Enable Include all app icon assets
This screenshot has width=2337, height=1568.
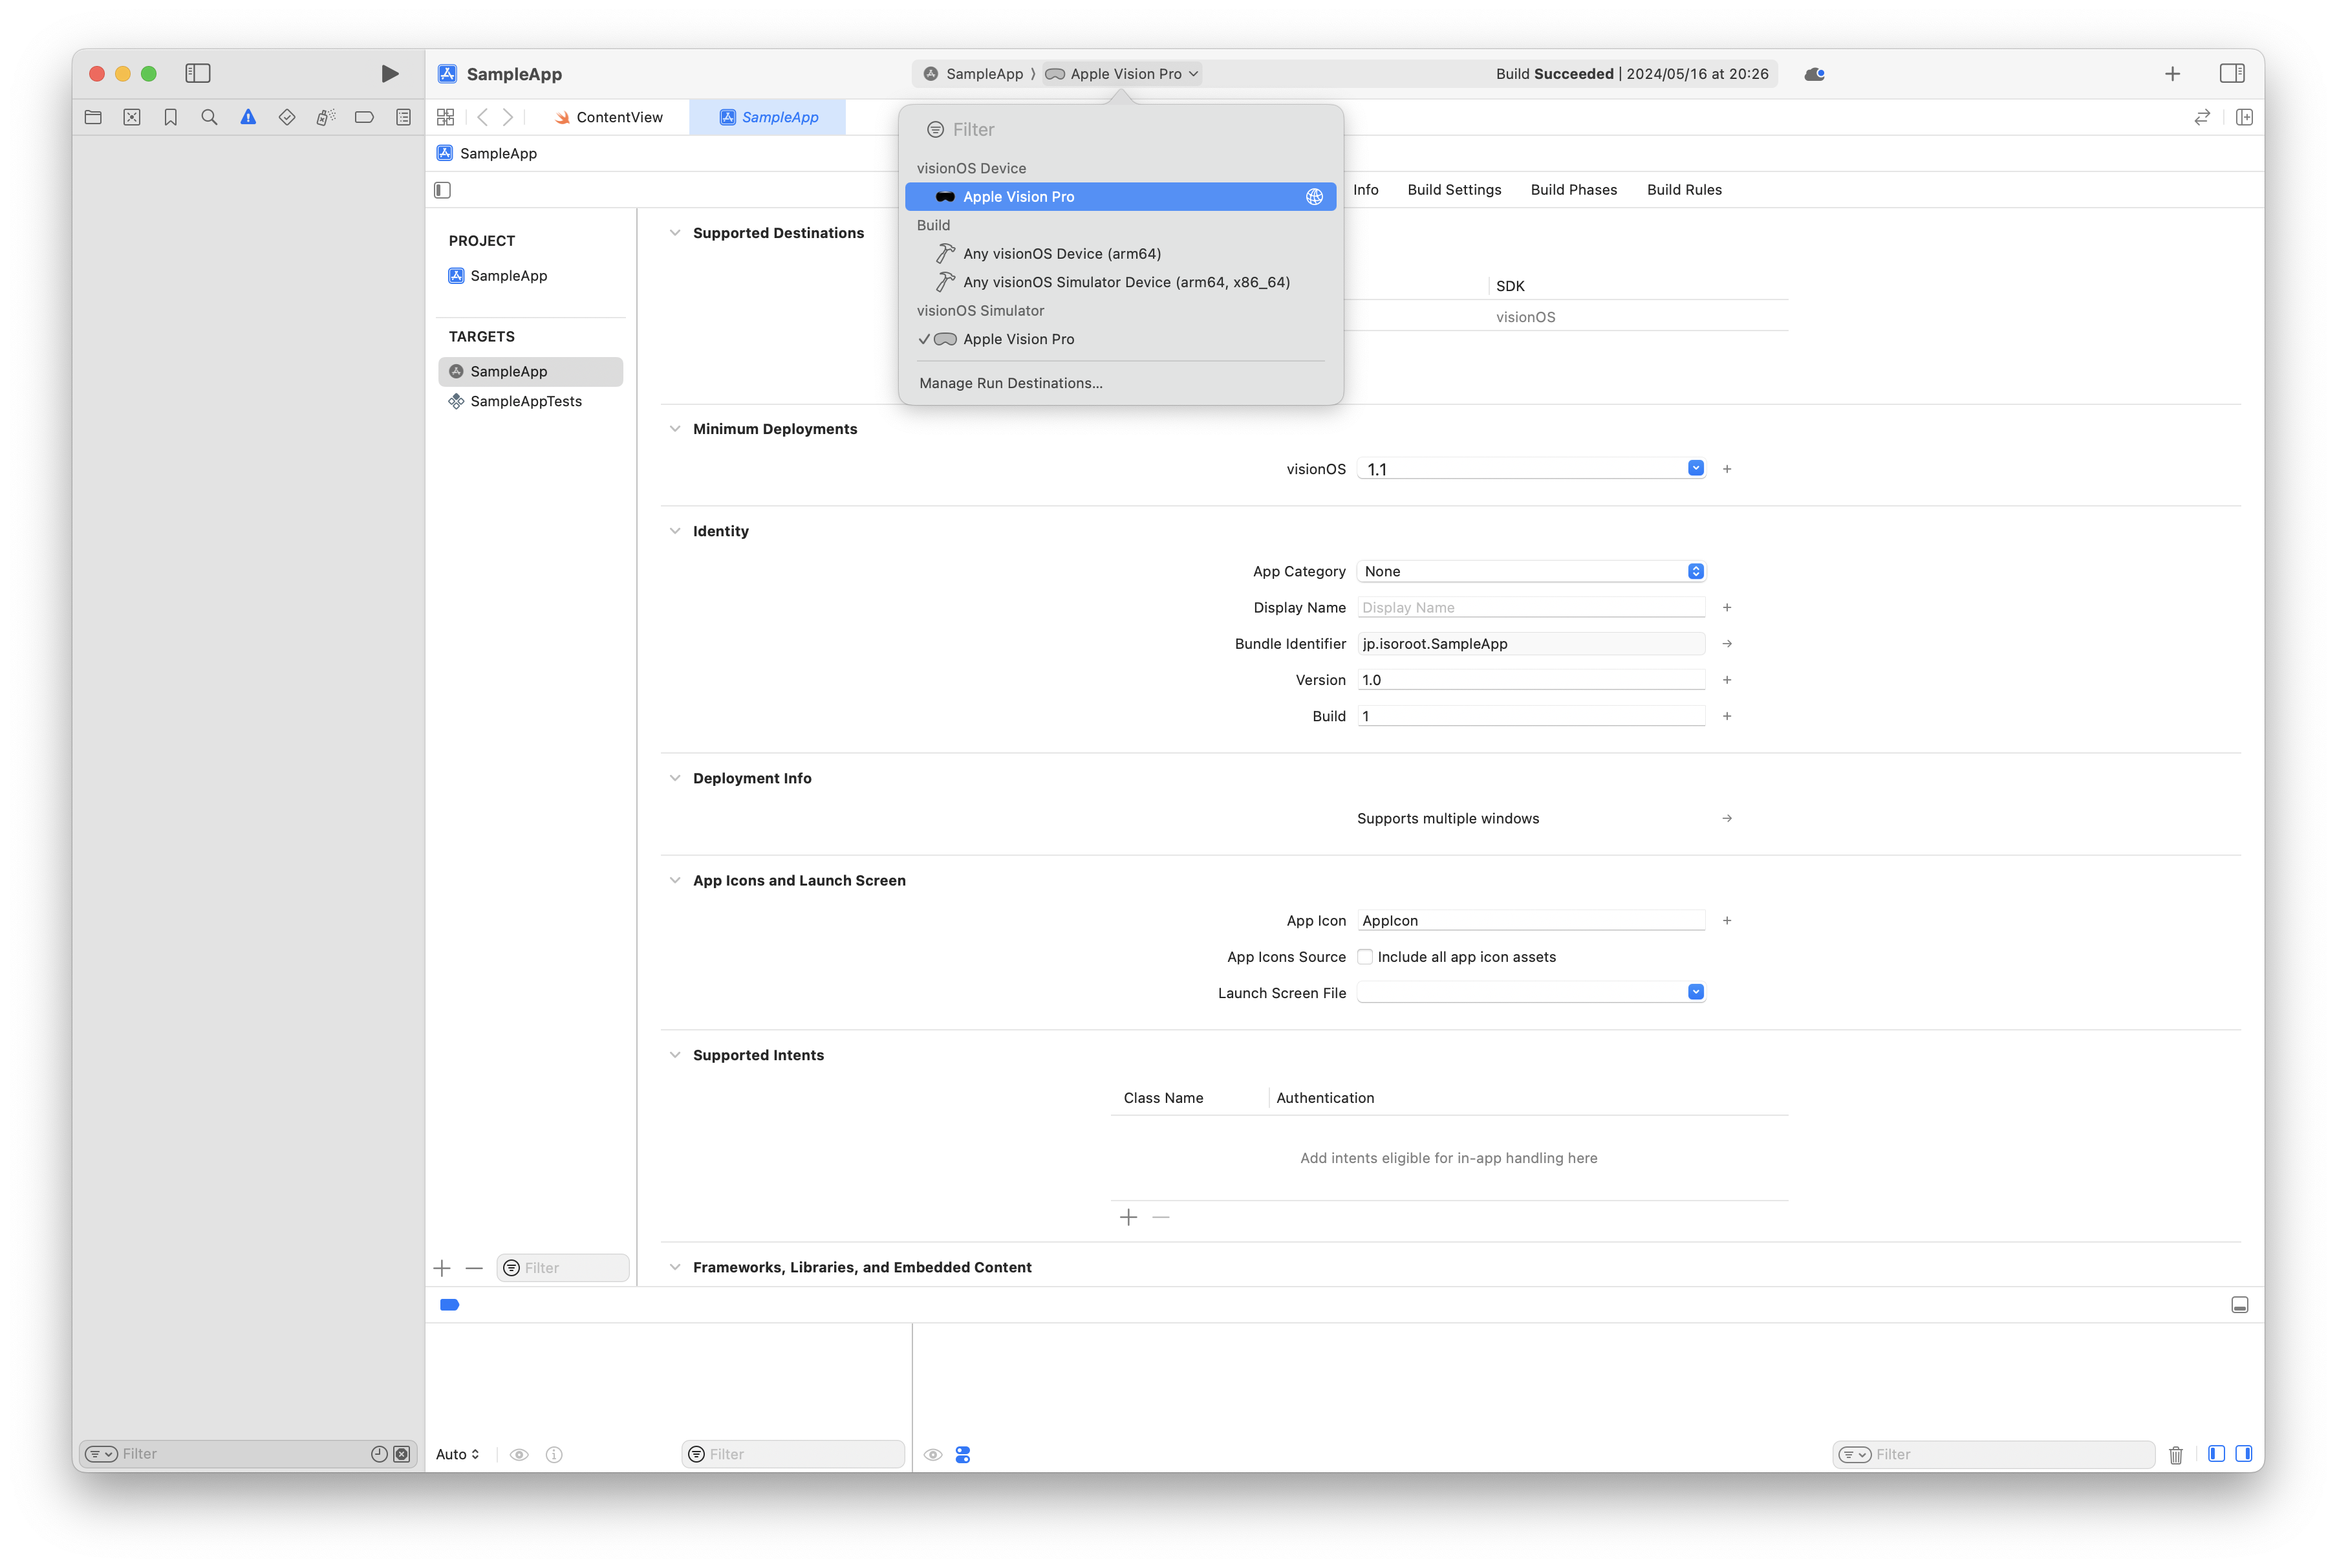coord(1364,957)
